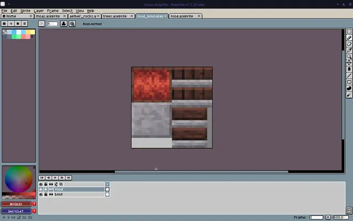The height and width of the screenshot is (221, 353).
Task: Open the File menu
Action: 4,10
